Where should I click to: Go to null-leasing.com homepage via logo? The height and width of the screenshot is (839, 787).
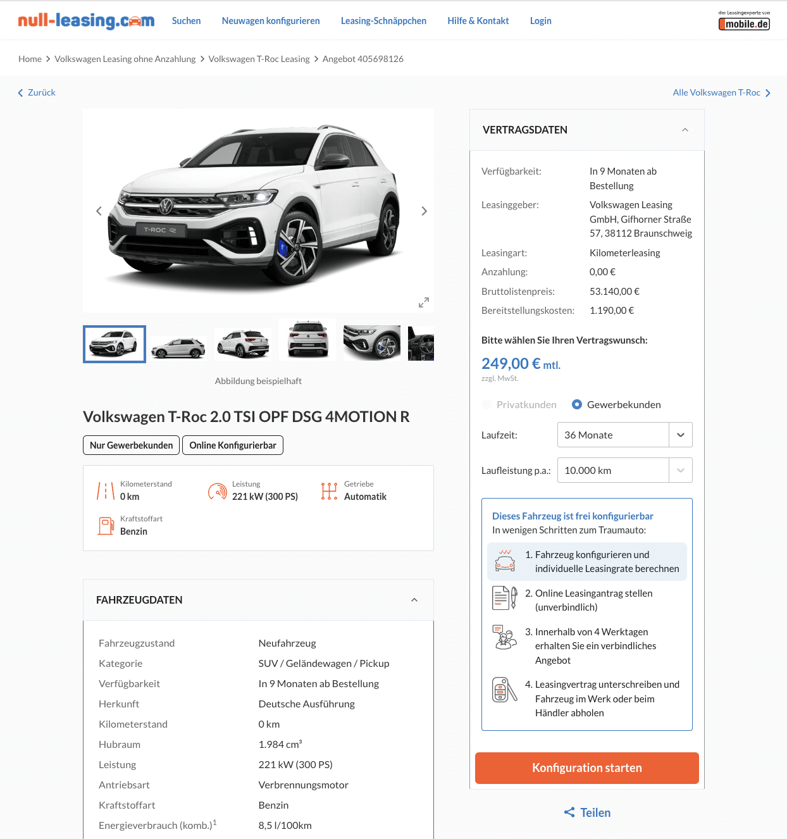point(86,21)
